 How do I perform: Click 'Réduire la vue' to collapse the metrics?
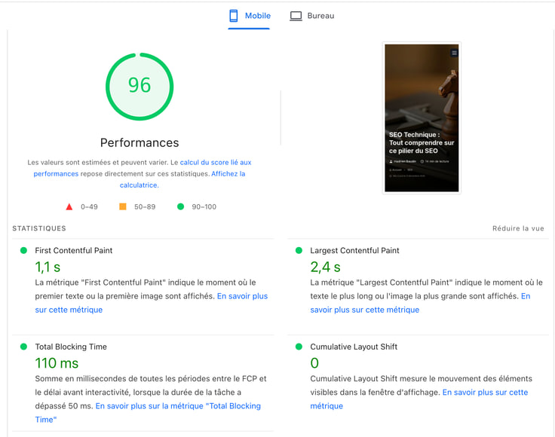click(x=518, y=228)
